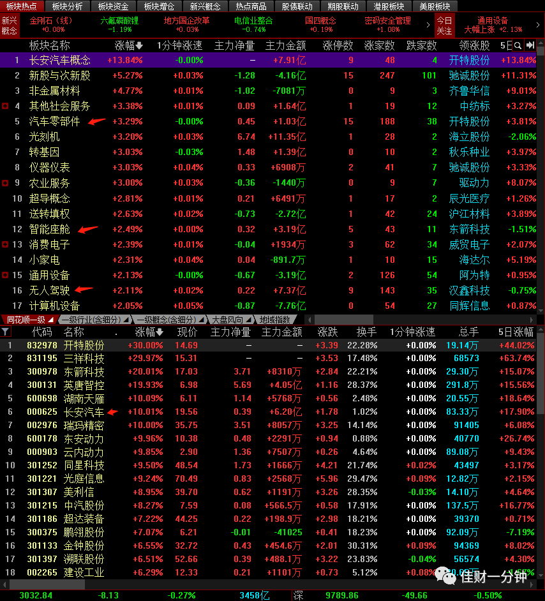The width and height of the screenshot is (545, 601).
Task: Click leading stock link 驰诚股份 in row 2
Action: [x=469, y=75]
